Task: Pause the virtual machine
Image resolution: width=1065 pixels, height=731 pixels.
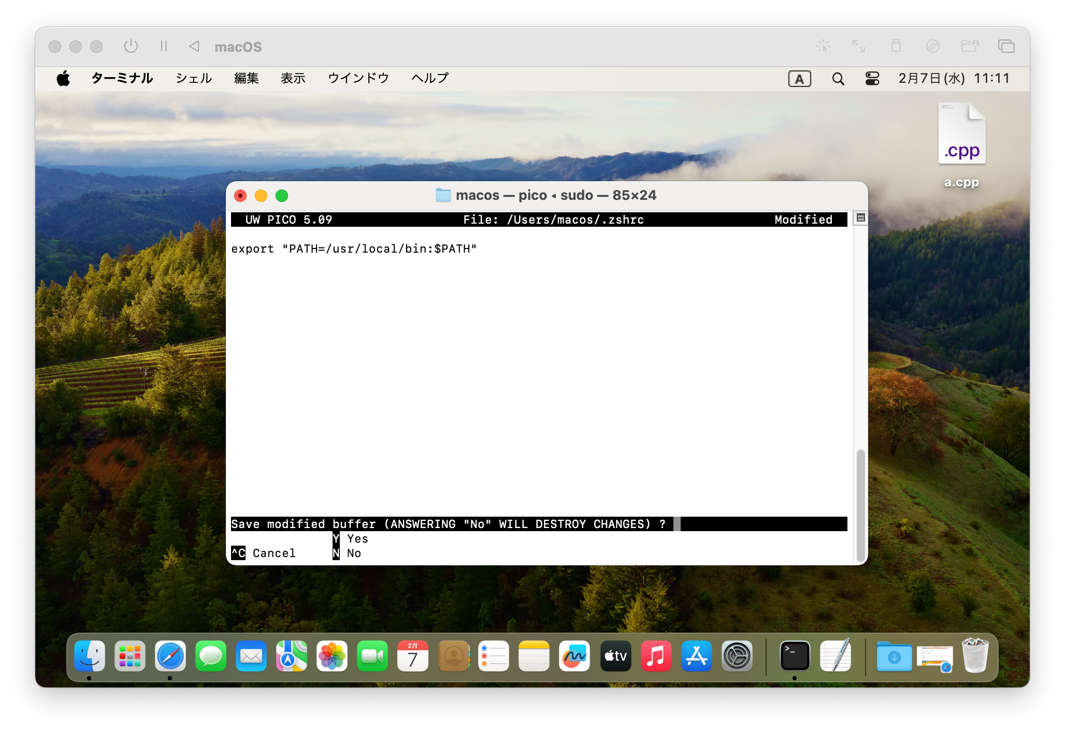Action: [x=164, y=47]
